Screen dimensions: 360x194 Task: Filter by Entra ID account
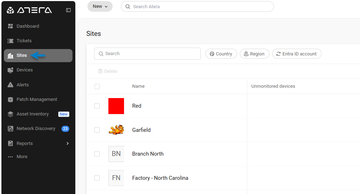tap(297, 54)
